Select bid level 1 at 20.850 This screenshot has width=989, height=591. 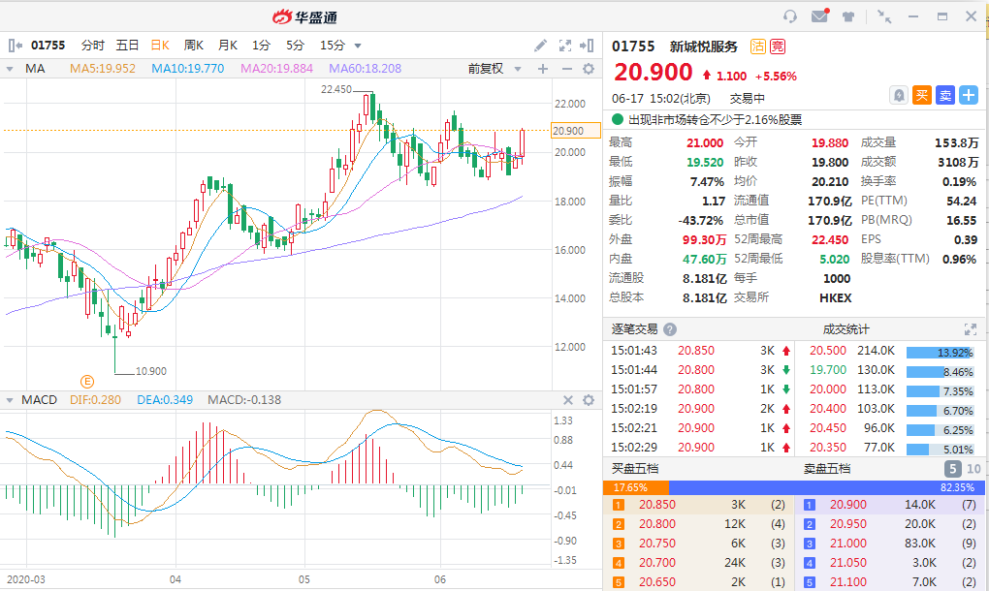pyautogui.click(x=697, y=505)
